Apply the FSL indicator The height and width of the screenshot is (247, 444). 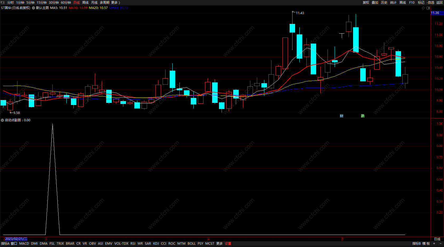[52, 244]
